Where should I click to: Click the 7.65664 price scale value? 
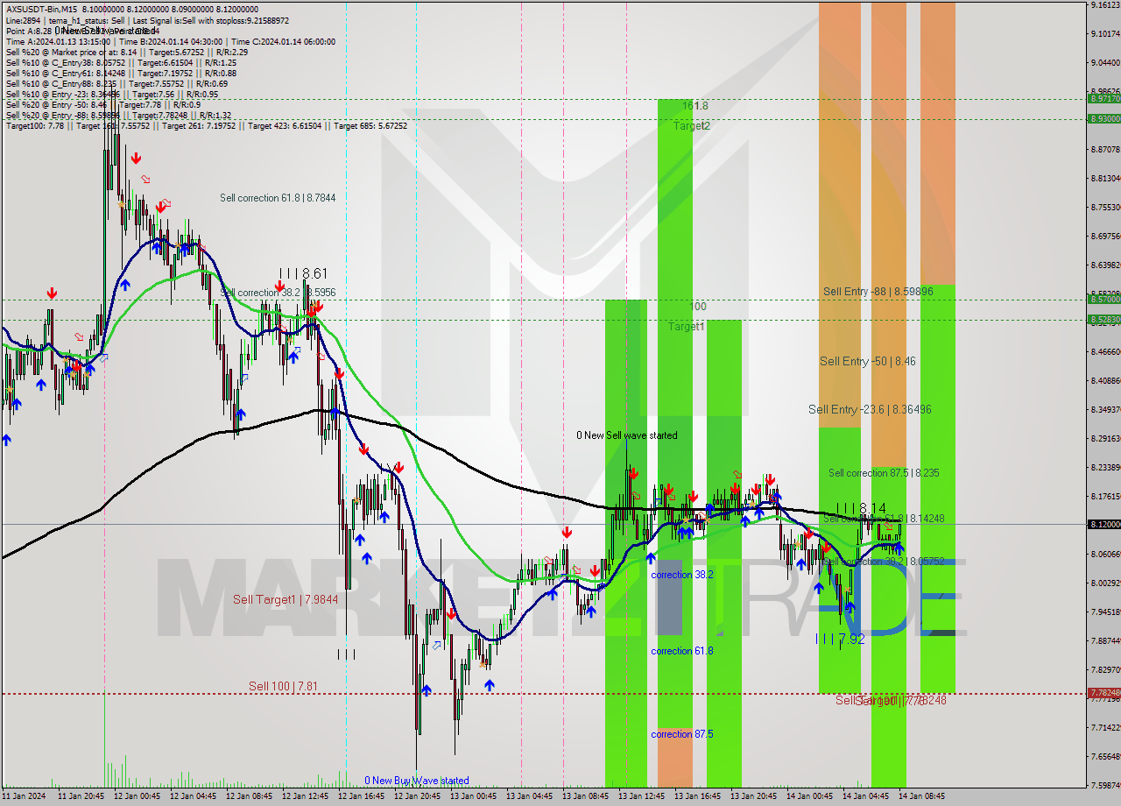[x=1104, y=757]
